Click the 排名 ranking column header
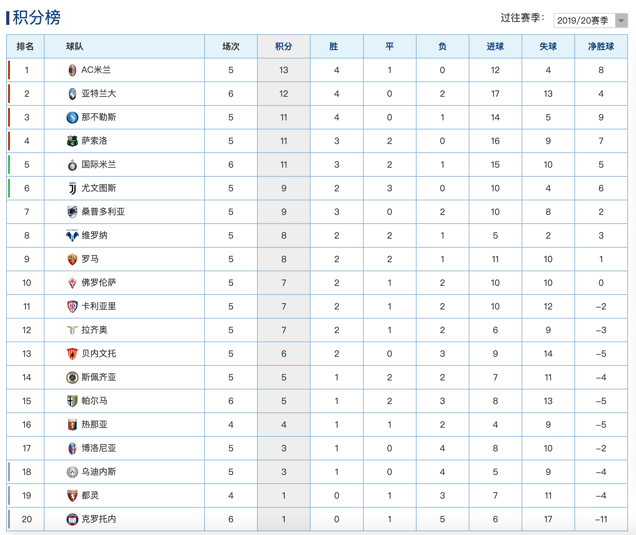 (25, 47)
